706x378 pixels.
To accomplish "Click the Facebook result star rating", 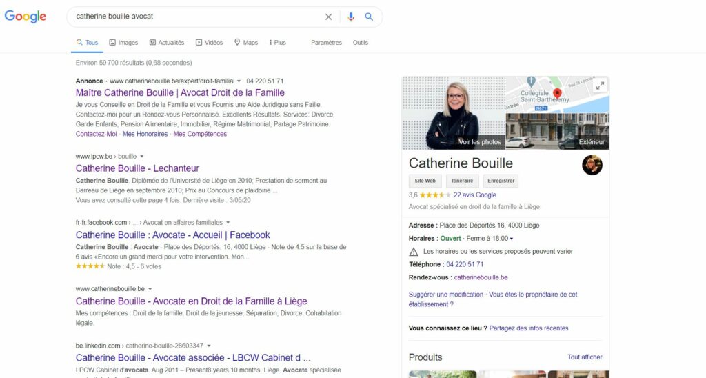I will click(x=90, y=266).
